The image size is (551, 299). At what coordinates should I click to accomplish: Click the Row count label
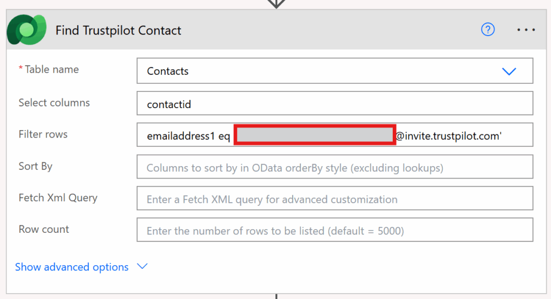click(x=44, y=230)
